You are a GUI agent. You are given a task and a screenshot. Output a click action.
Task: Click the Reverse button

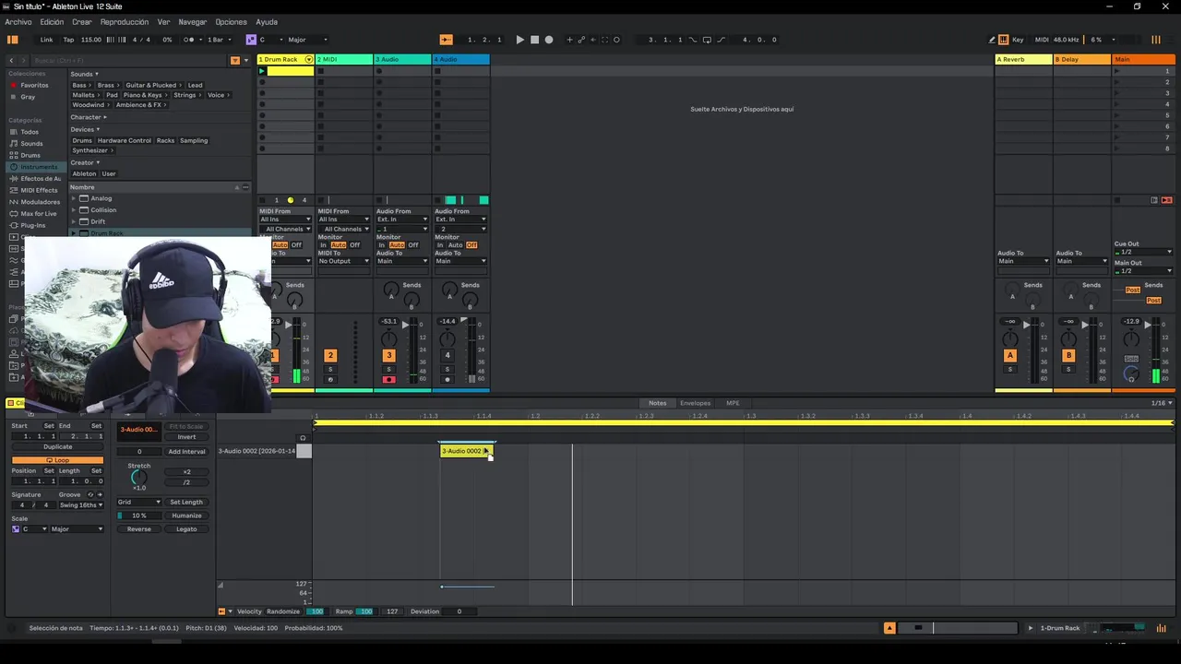pyautogui.click(x=139, y=529)
